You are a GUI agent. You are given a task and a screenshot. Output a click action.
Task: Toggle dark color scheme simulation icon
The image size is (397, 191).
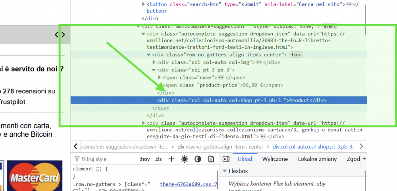pos(198,159)
